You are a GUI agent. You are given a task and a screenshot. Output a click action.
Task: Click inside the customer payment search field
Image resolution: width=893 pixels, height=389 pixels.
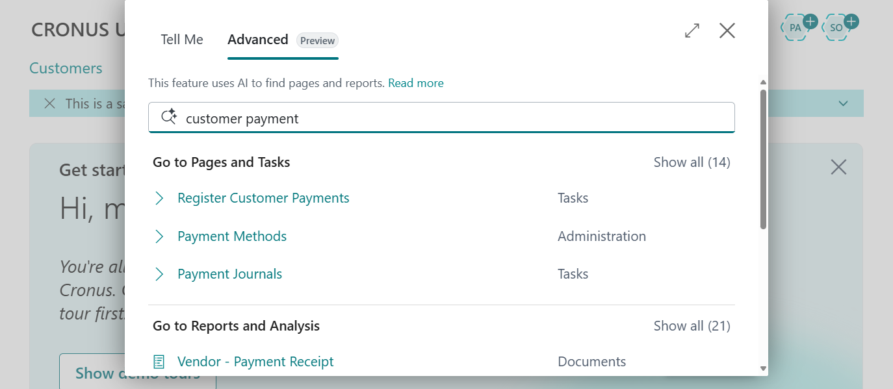390,118
